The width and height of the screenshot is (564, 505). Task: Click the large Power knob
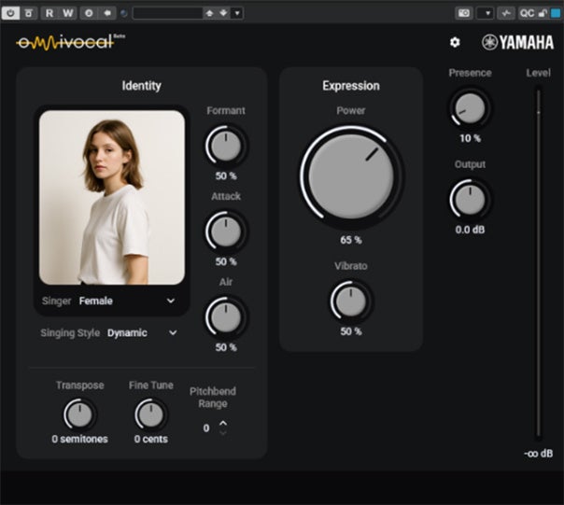(x=351, y=176)
